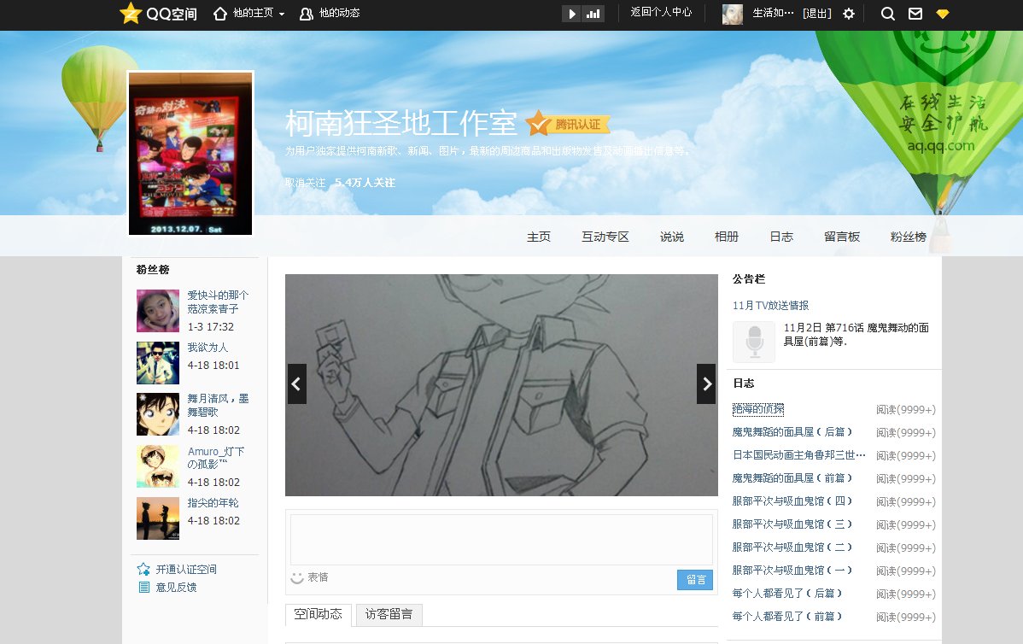
Task: Open the 粉丝榜 navigation tab
Action: (909, 237)
